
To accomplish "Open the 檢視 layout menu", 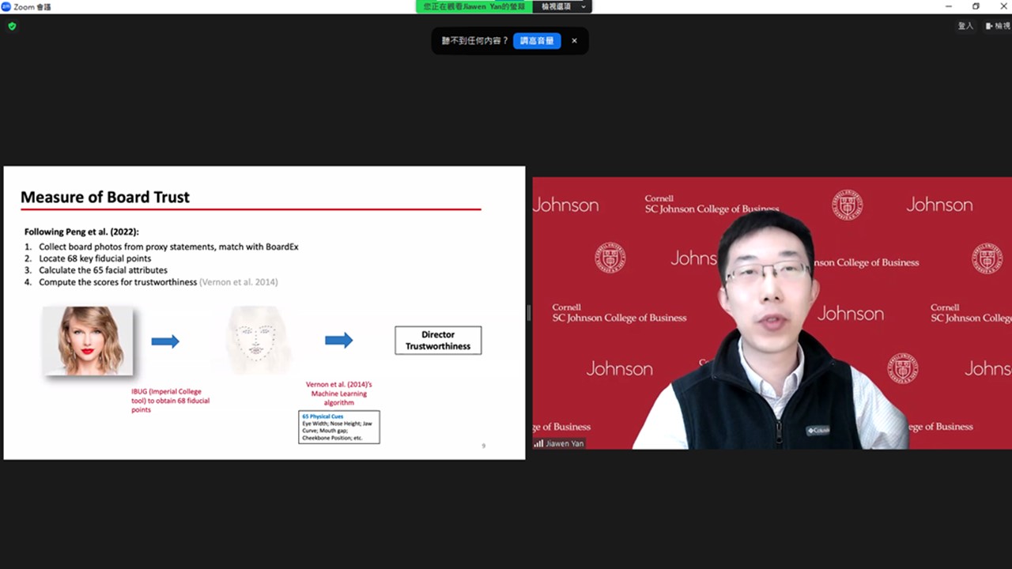I will tap(998, 26).
